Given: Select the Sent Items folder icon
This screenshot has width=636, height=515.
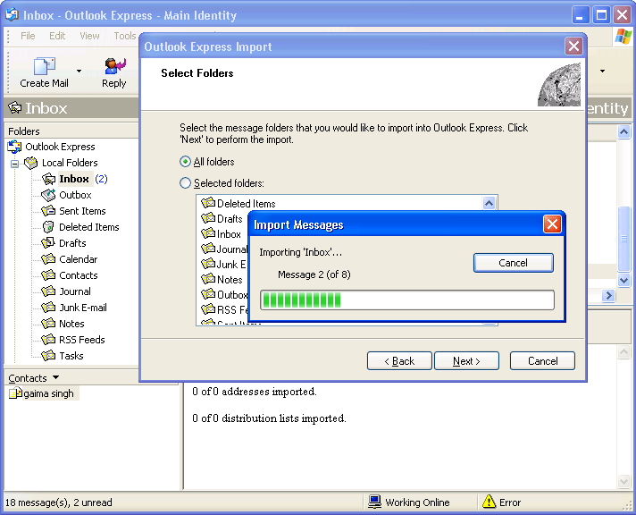Looking at the screenshot, I should tap(48, 211).
